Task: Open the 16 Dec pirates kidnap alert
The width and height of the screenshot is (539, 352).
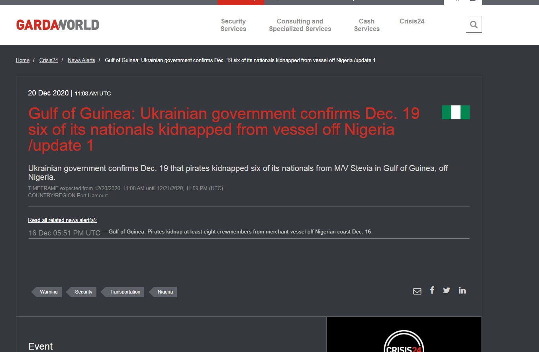Action: pos(239,232)
